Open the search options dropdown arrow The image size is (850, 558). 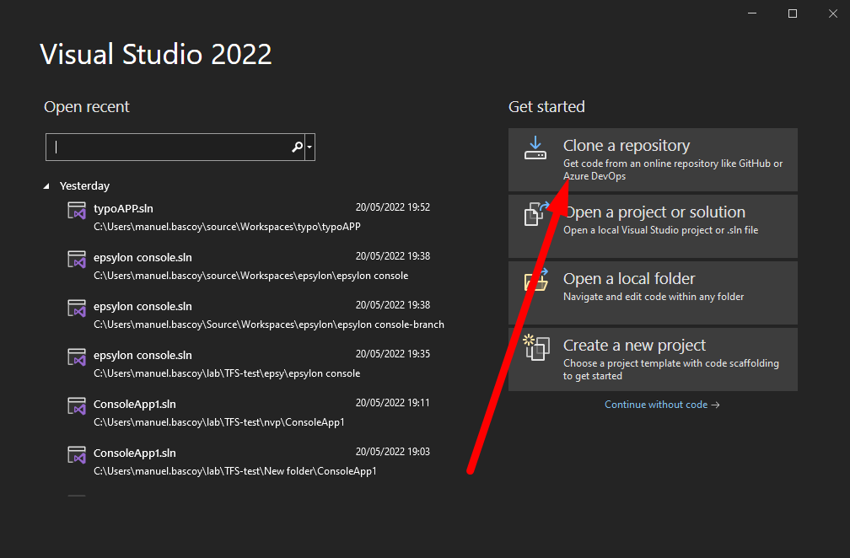310,147
